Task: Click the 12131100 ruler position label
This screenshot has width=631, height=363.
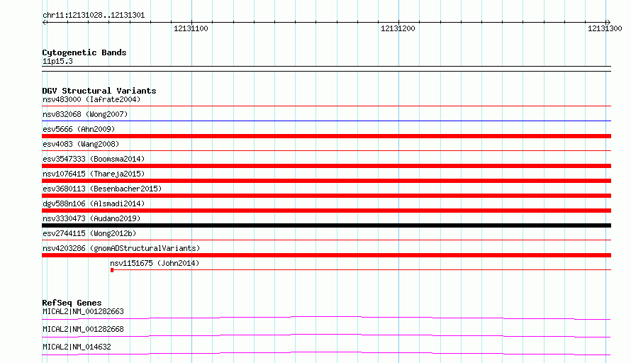Action: tap(191, 28)
